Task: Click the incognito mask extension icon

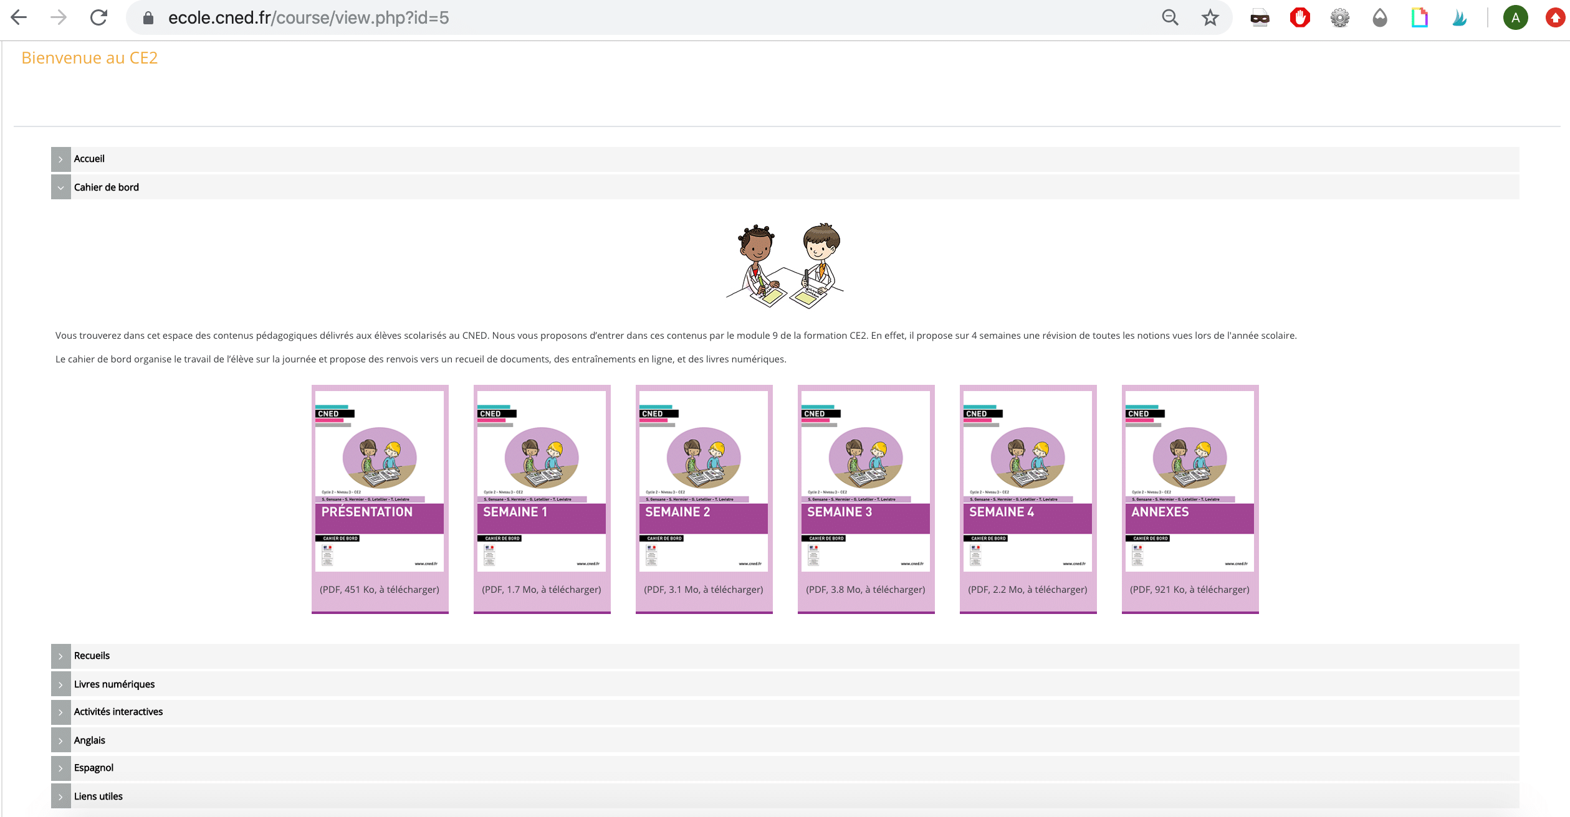Action: (1260, 17)
